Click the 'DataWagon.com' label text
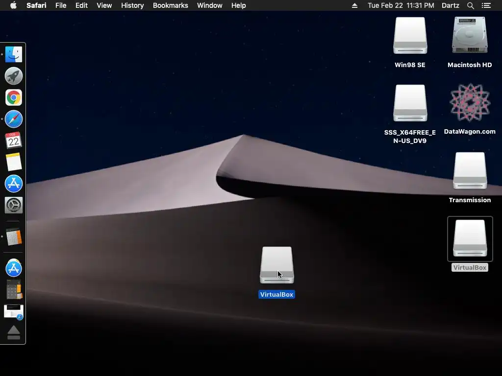This screenshot has height=376, width=502. pyautogui.click(x=470, y=131)
